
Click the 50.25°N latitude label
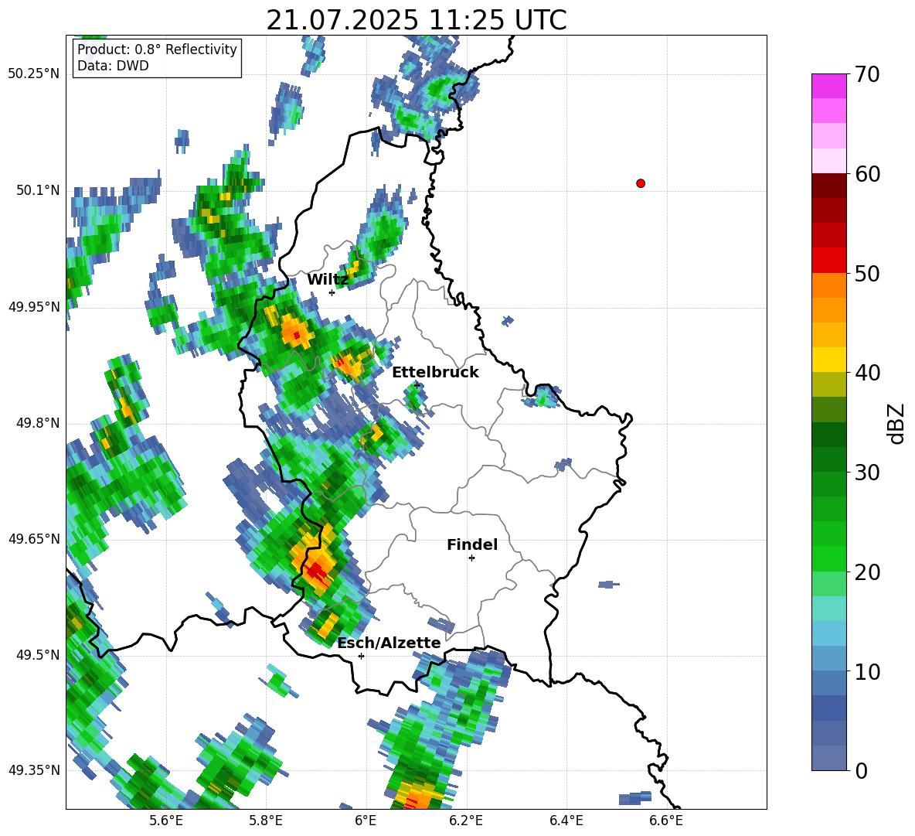pyautogui.click(x=33, y=74)
